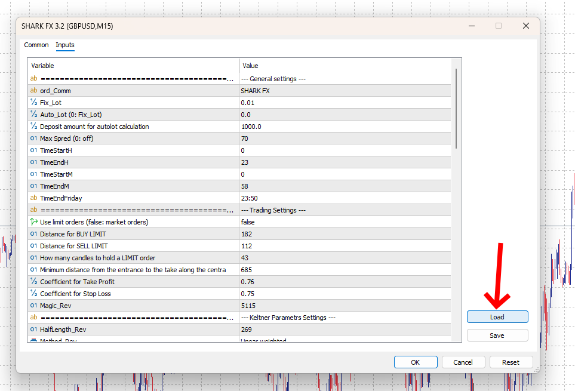Click the string icon beside ord_Comm
575x391 pixels.
[34, 91]
